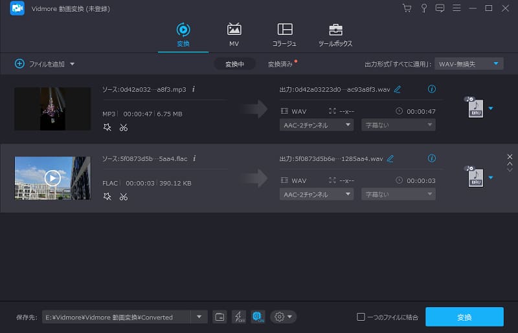Expand the save location dropdown arrow

tap(199, 317)
